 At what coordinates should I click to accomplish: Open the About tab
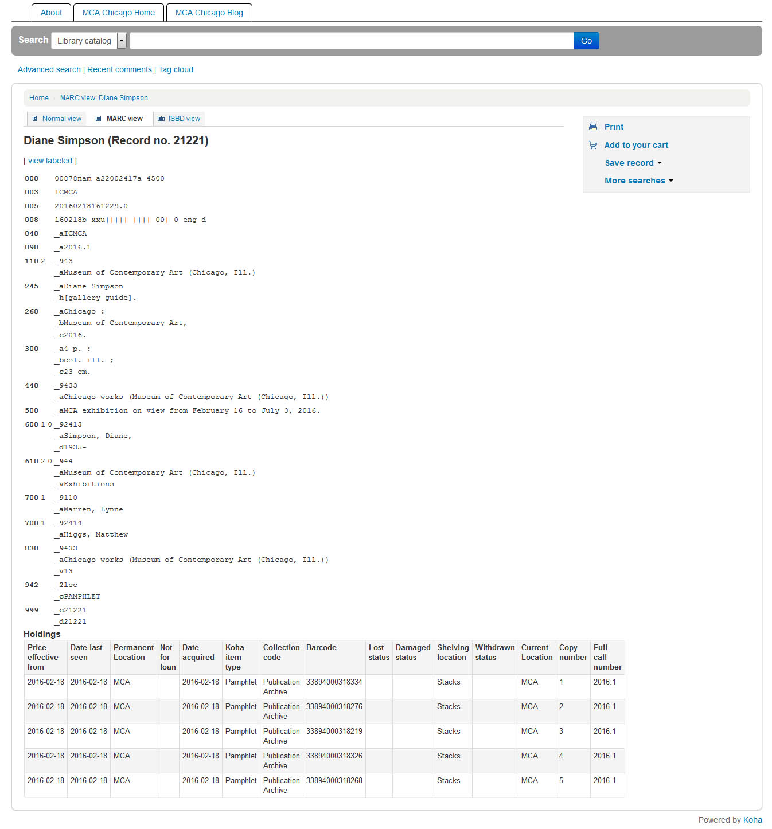(x=51, y=13)
